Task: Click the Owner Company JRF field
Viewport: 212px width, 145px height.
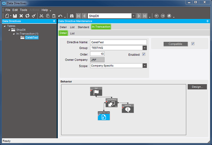Action: point(97,60)
